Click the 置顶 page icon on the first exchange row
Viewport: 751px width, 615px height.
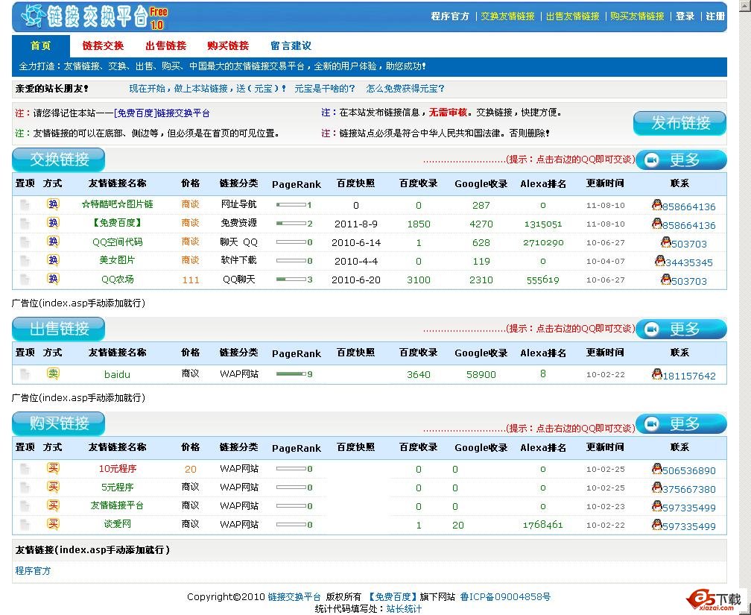click(24, 204)
